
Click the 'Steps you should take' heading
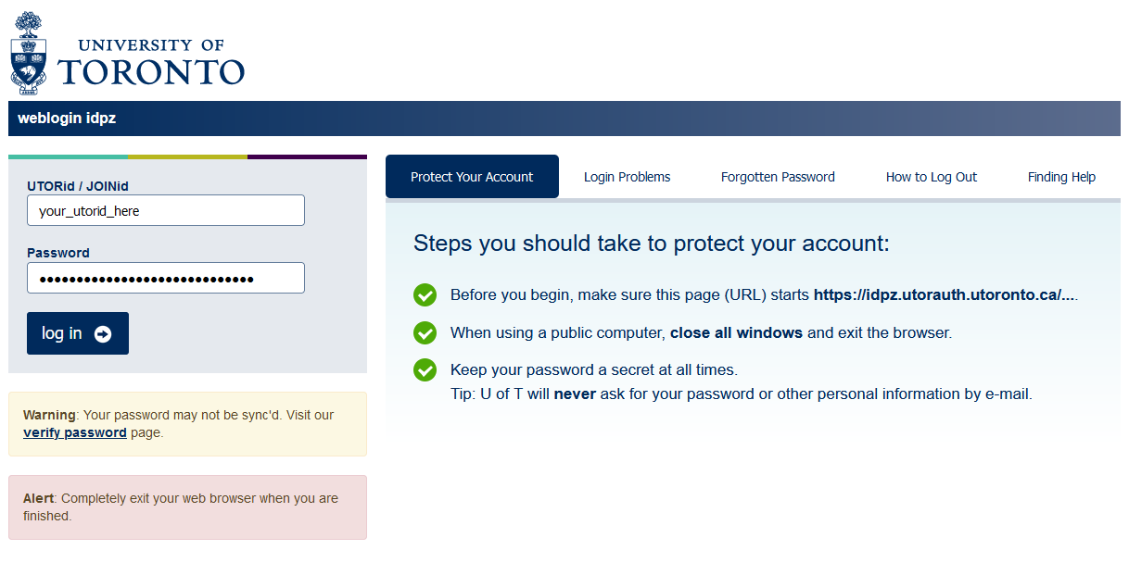651,244
